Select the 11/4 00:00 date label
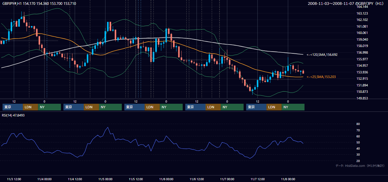388x182 pixels. (44, 179)
